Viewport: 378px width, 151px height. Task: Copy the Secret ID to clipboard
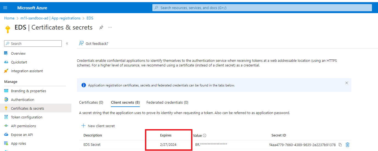(x=340, y=145)
